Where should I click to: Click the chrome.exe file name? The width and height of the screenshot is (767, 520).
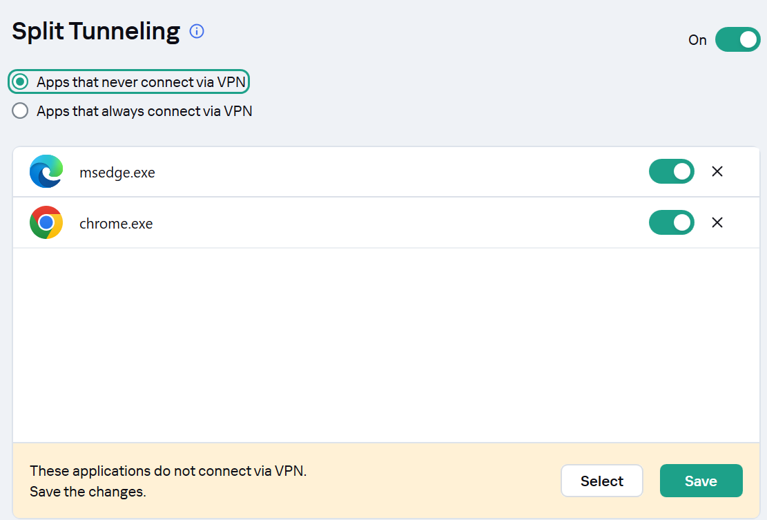tap(116, 224)
